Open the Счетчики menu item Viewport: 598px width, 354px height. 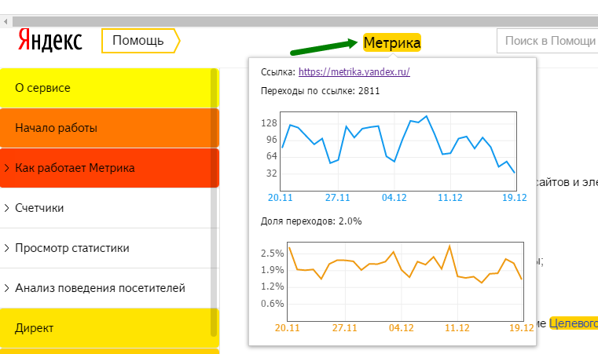pos(109,208)
